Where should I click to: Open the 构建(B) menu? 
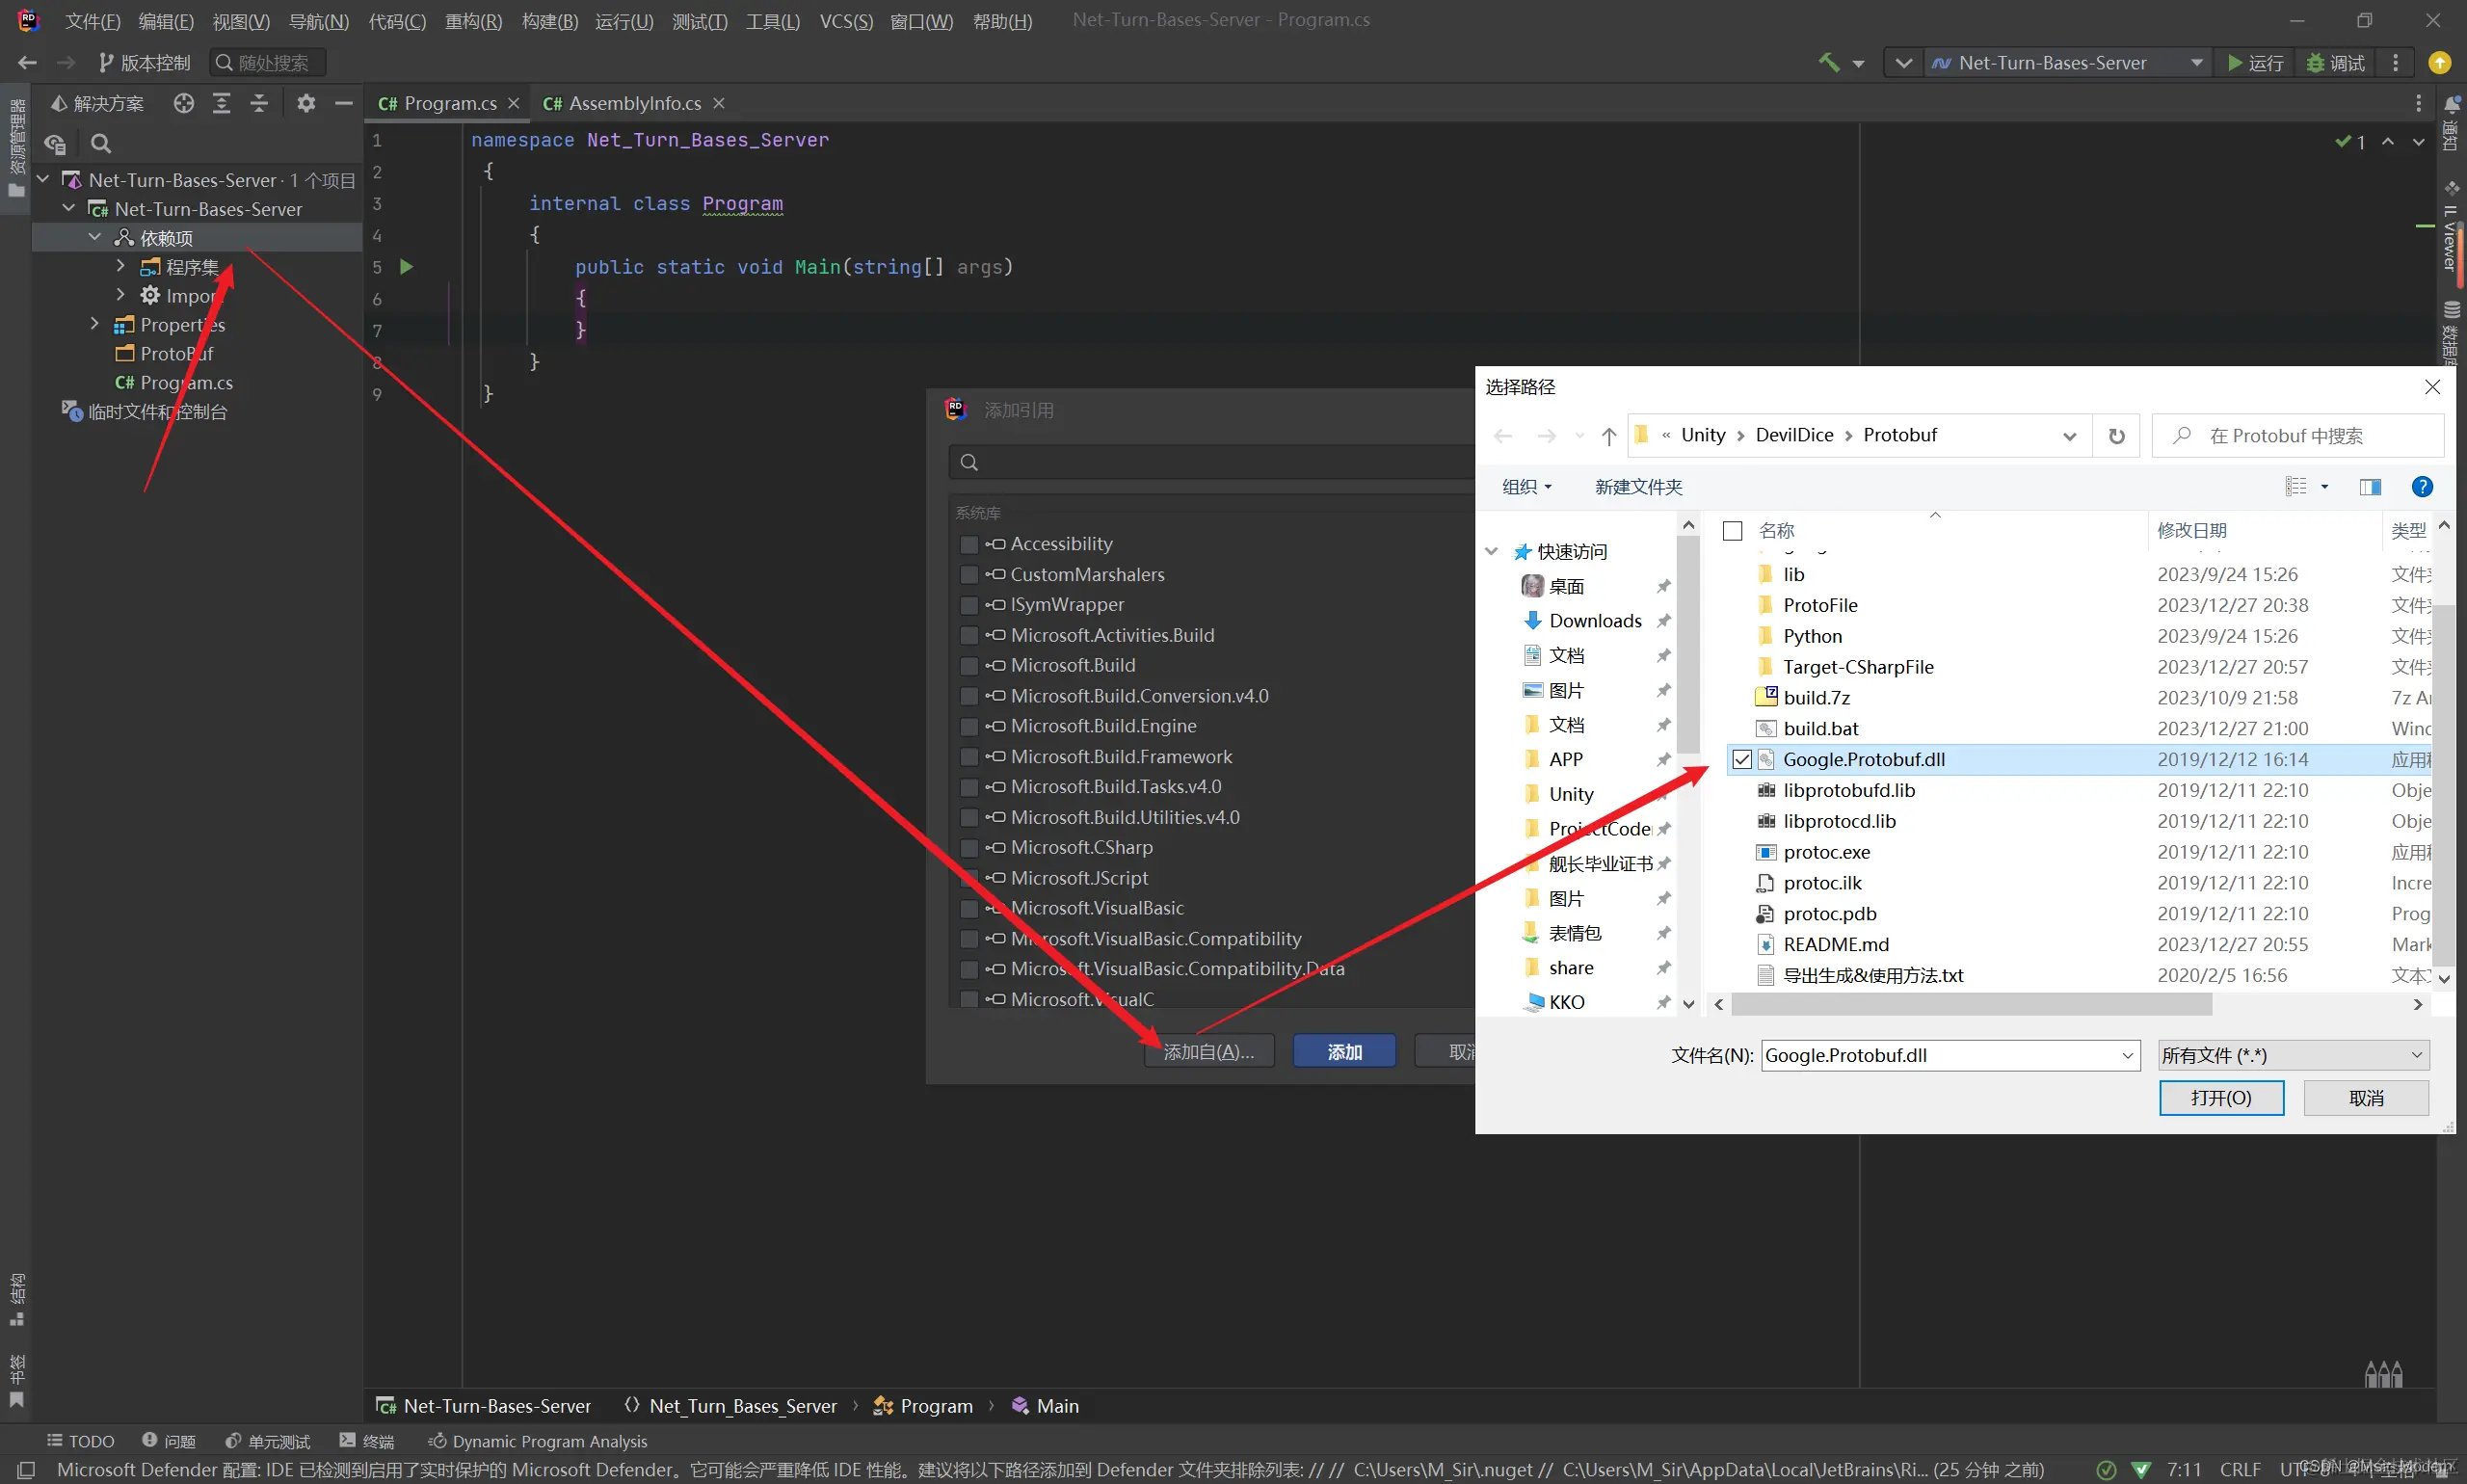point(549,21)
